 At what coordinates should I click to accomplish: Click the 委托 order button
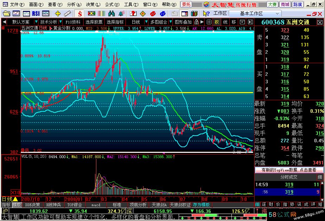tap(186, 4)
